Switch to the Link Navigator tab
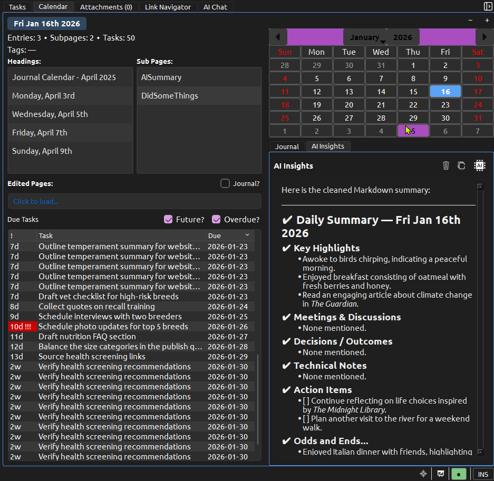Screen dimensions: 494x481 point(168,7)
